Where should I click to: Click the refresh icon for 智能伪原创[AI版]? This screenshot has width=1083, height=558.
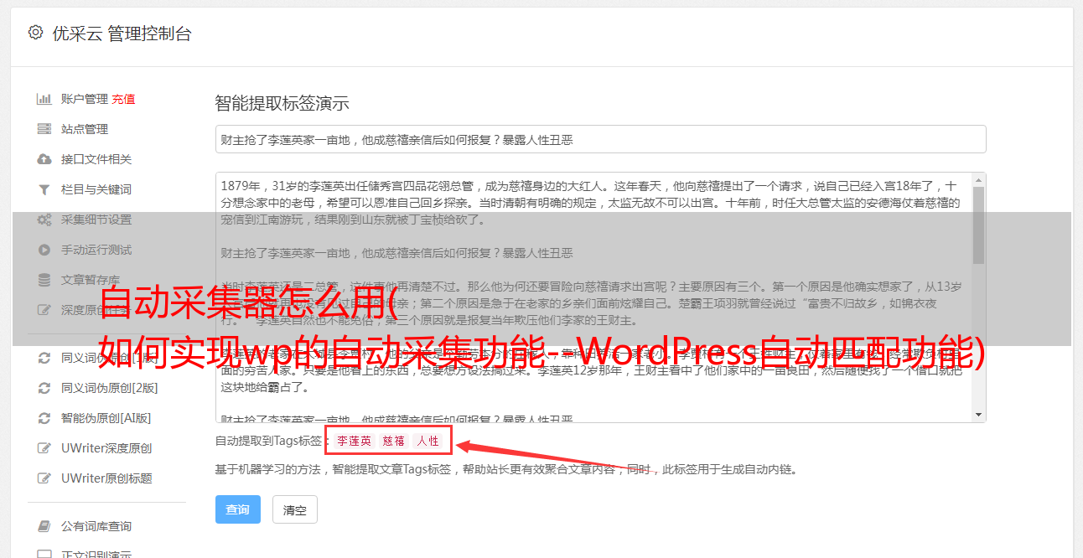click(44, 418)
